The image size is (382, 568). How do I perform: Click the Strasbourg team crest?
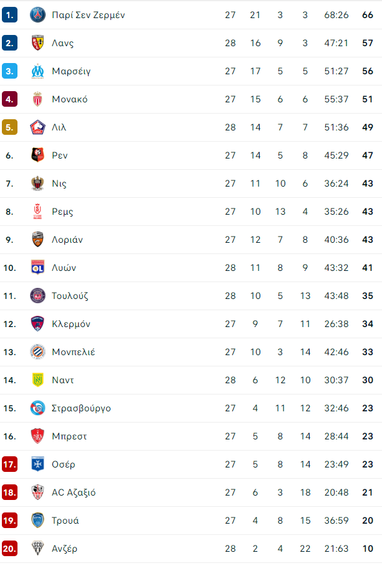pyautogui.click(x=37, y=408)
